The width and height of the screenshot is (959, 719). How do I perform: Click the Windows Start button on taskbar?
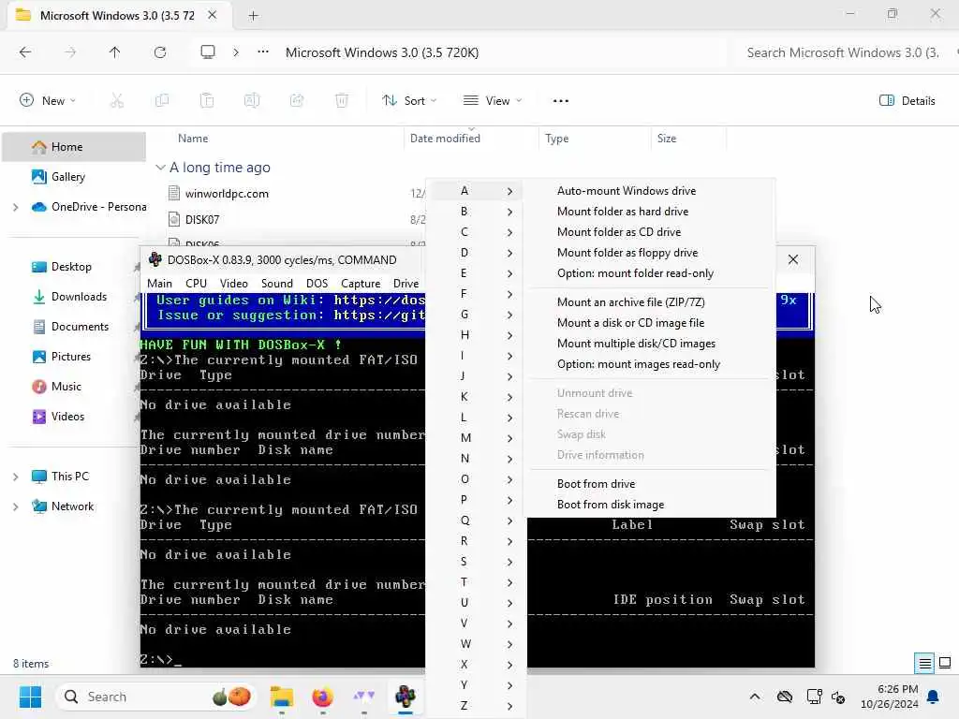(x=30, y=697)
